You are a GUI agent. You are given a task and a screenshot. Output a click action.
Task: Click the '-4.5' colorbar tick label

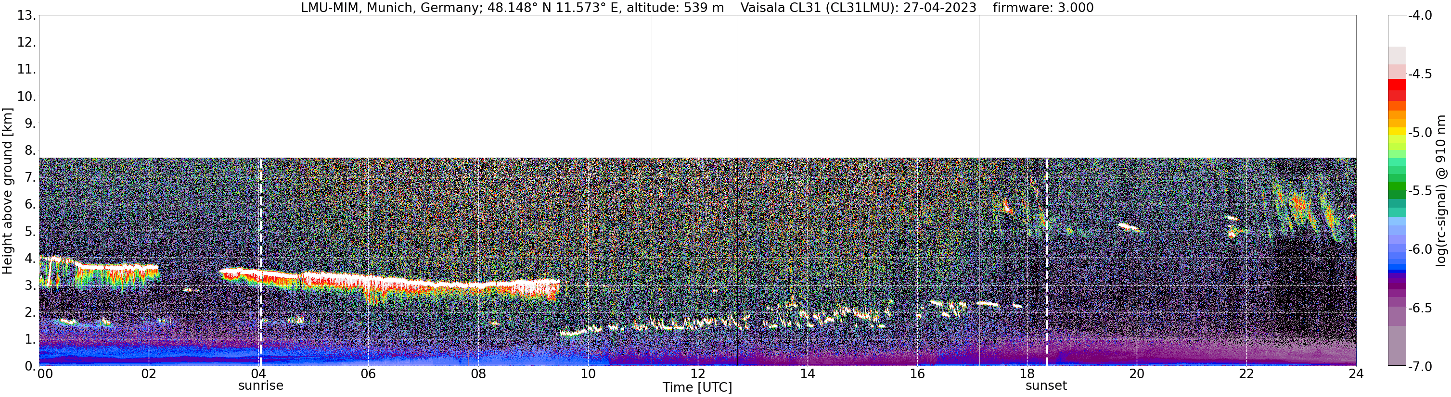pos(1420,74)
